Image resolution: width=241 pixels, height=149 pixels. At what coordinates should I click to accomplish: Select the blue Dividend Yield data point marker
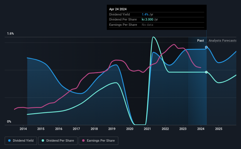(x=206, y=47)
